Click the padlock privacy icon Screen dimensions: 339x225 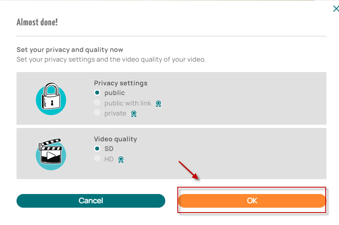pos(51,98)
